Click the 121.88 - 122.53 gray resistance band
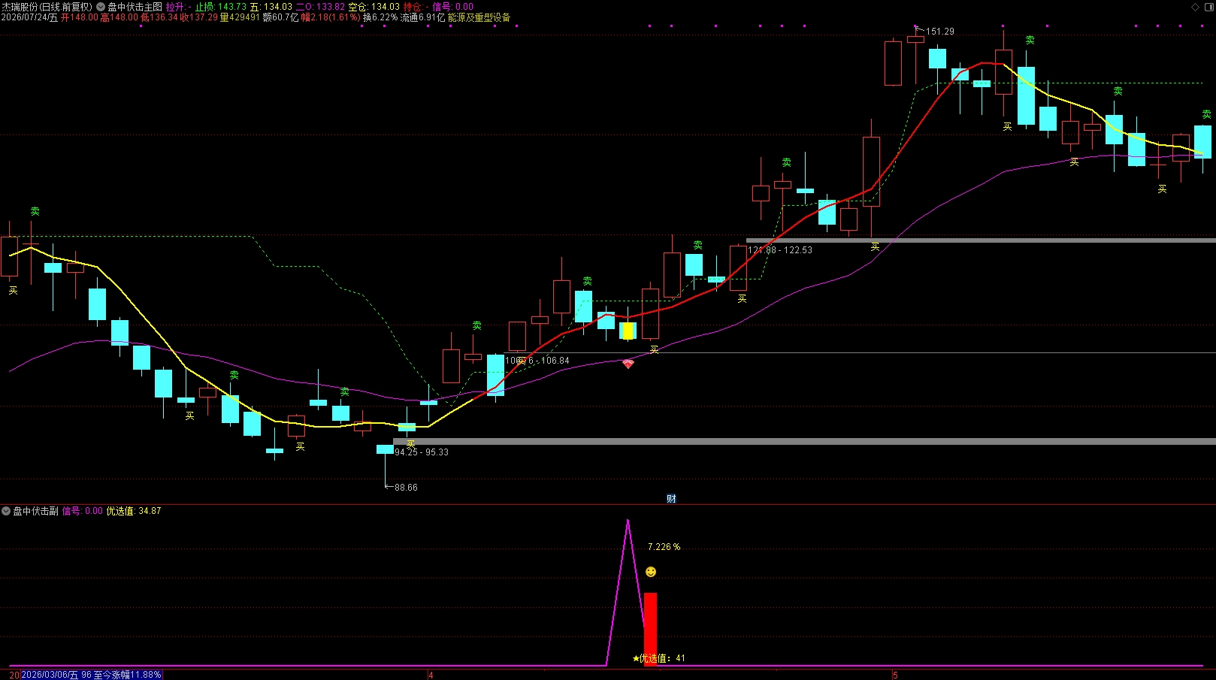The image size is (1216, 680). 981,240
